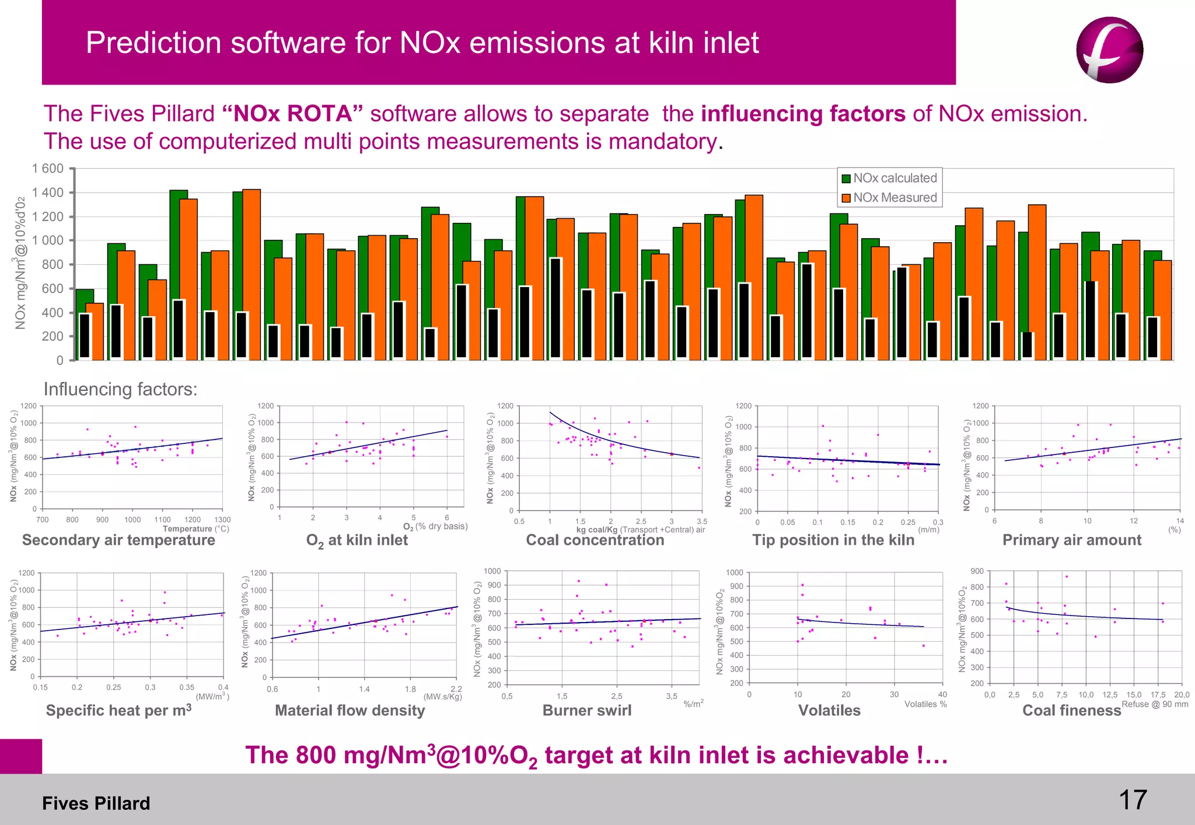The height and width of the screenshot is (825, 1195).
Task: Click the "Influencing factors:" heading
Action: 121,389
